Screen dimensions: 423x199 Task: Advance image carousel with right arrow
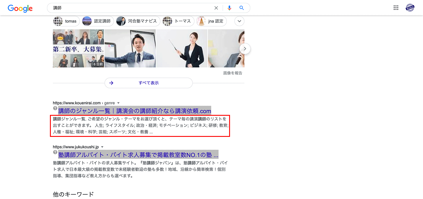[245, 49]
